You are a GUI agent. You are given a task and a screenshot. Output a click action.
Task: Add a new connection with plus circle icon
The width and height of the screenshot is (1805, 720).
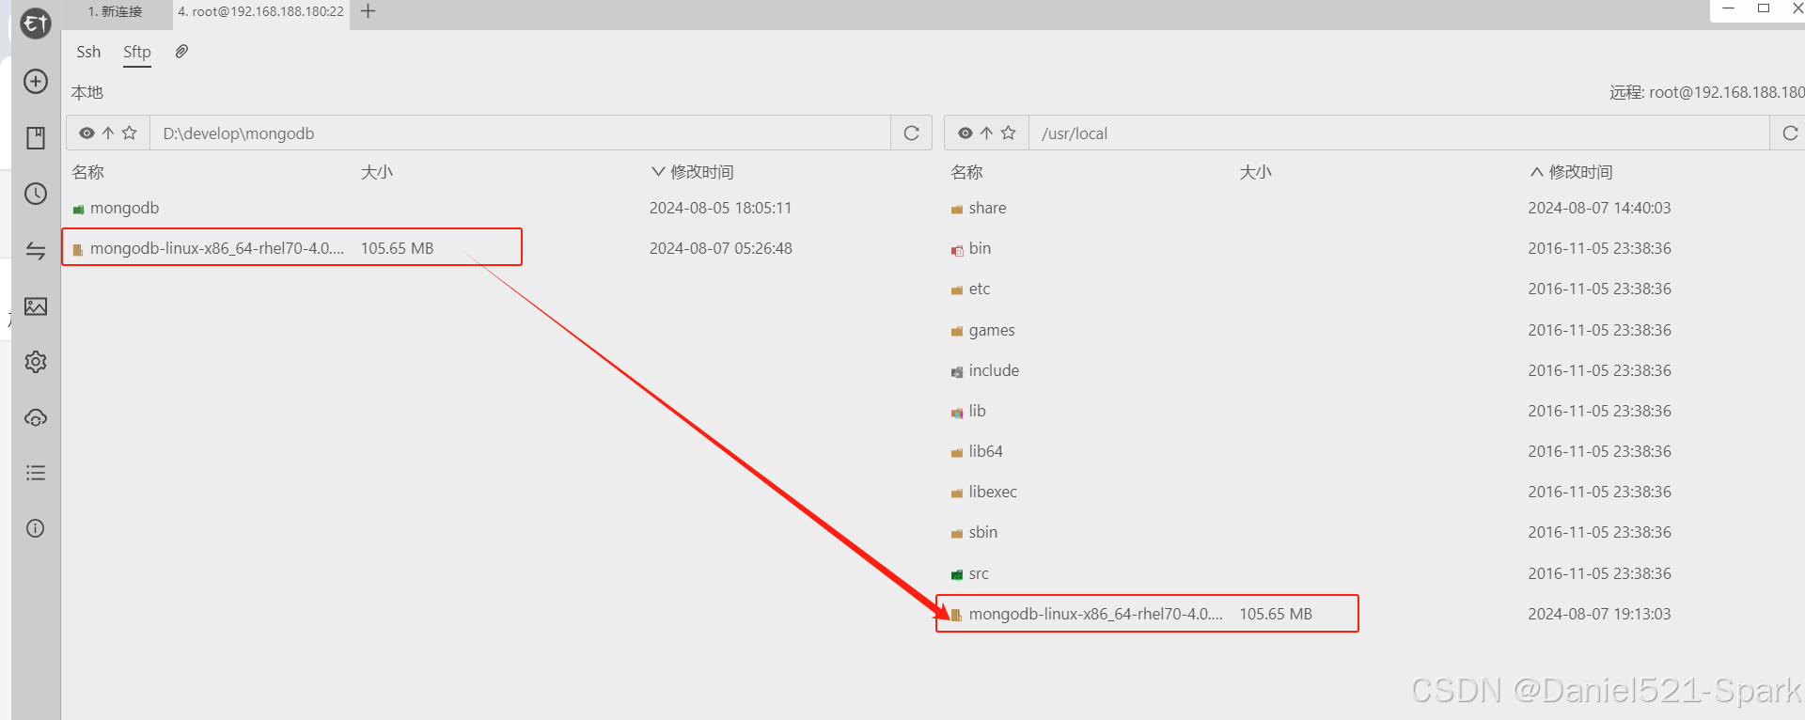(x=36, y=82)
